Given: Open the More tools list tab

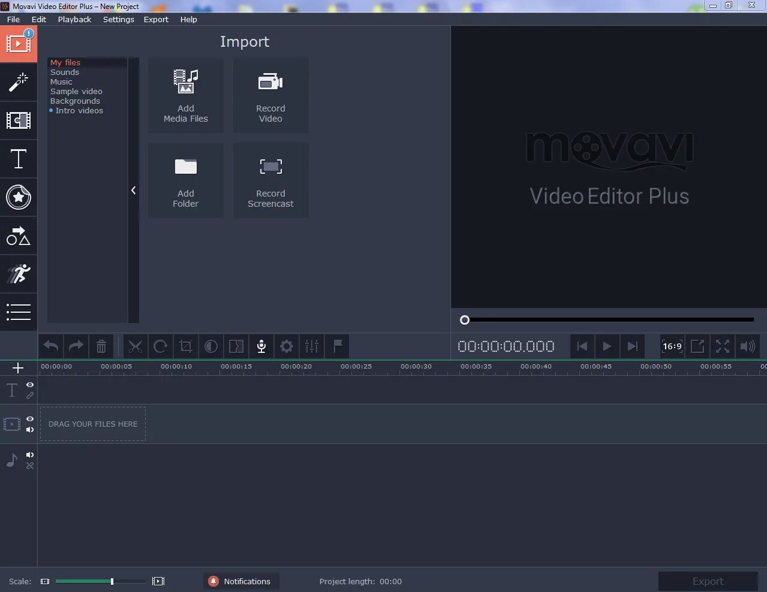Looking at the screenshot, I should [x=19, y=312].
